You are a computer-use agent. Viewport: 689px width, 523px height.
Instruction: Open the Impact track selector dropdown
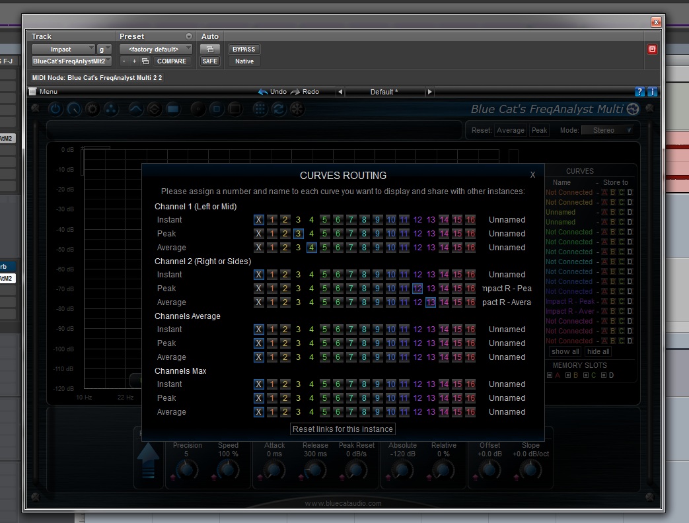click(64, 50)
